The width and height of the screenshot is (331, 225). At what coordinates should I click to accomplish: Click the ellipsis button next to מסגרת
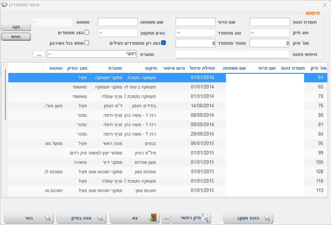click(39, 54)
